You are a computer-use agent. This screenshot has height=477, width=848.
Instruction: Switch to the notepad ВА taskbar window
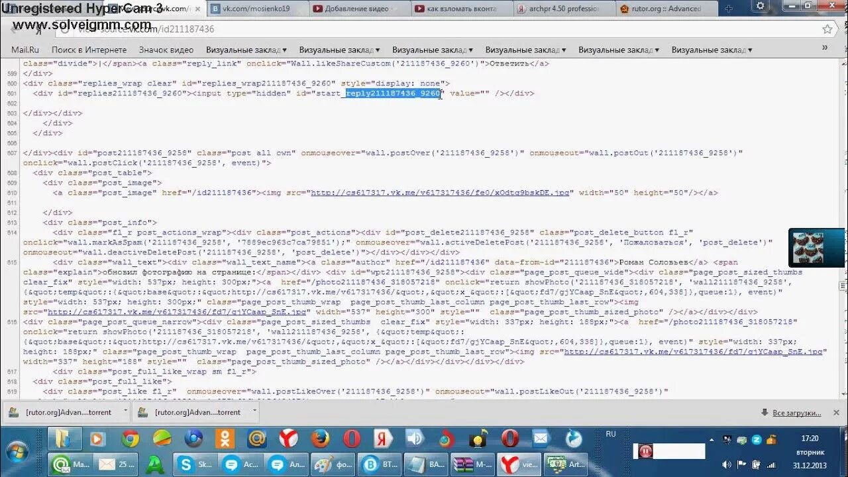coord(425,464)
